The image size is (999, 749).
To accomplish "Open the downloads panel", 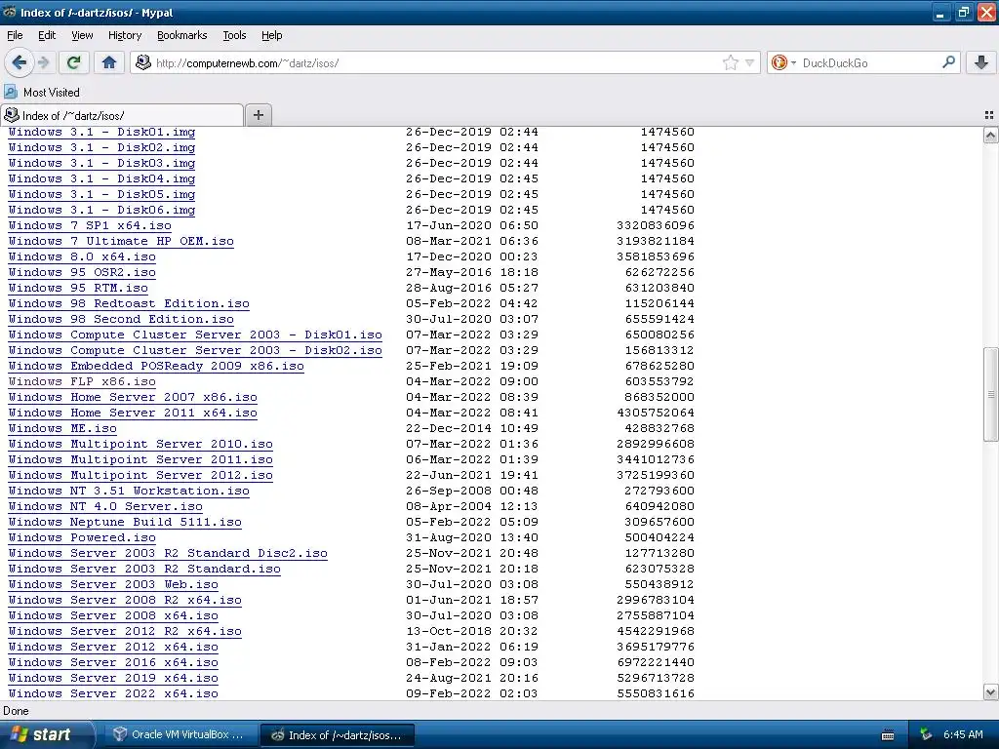I will click(981, 62).
